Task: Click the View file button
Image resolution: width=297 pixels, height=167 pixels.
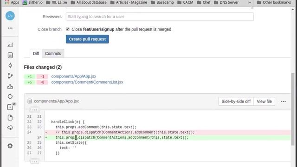Action: (x=264, y=102)
